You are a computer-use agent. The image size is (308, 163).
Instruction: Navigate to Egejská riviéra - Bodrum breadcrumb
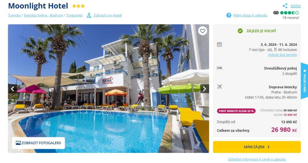pyautogui.click(x=43, y=15)
